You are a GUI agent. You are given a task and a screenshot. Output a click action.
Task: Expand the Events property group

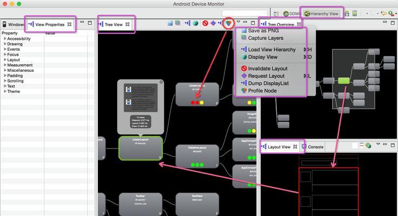click(5, 49)
